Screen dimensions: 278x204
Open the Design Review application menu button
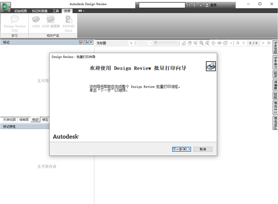pos(6,7)
